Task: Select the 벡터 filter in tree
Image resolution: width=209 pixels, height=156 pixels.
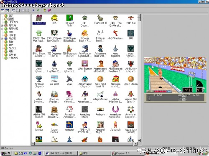Action: [11, 52]
